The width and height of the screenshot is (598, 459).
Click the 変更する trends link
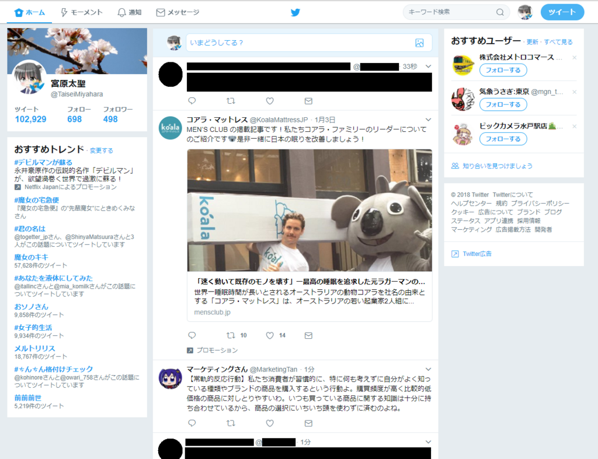(102, 151)
